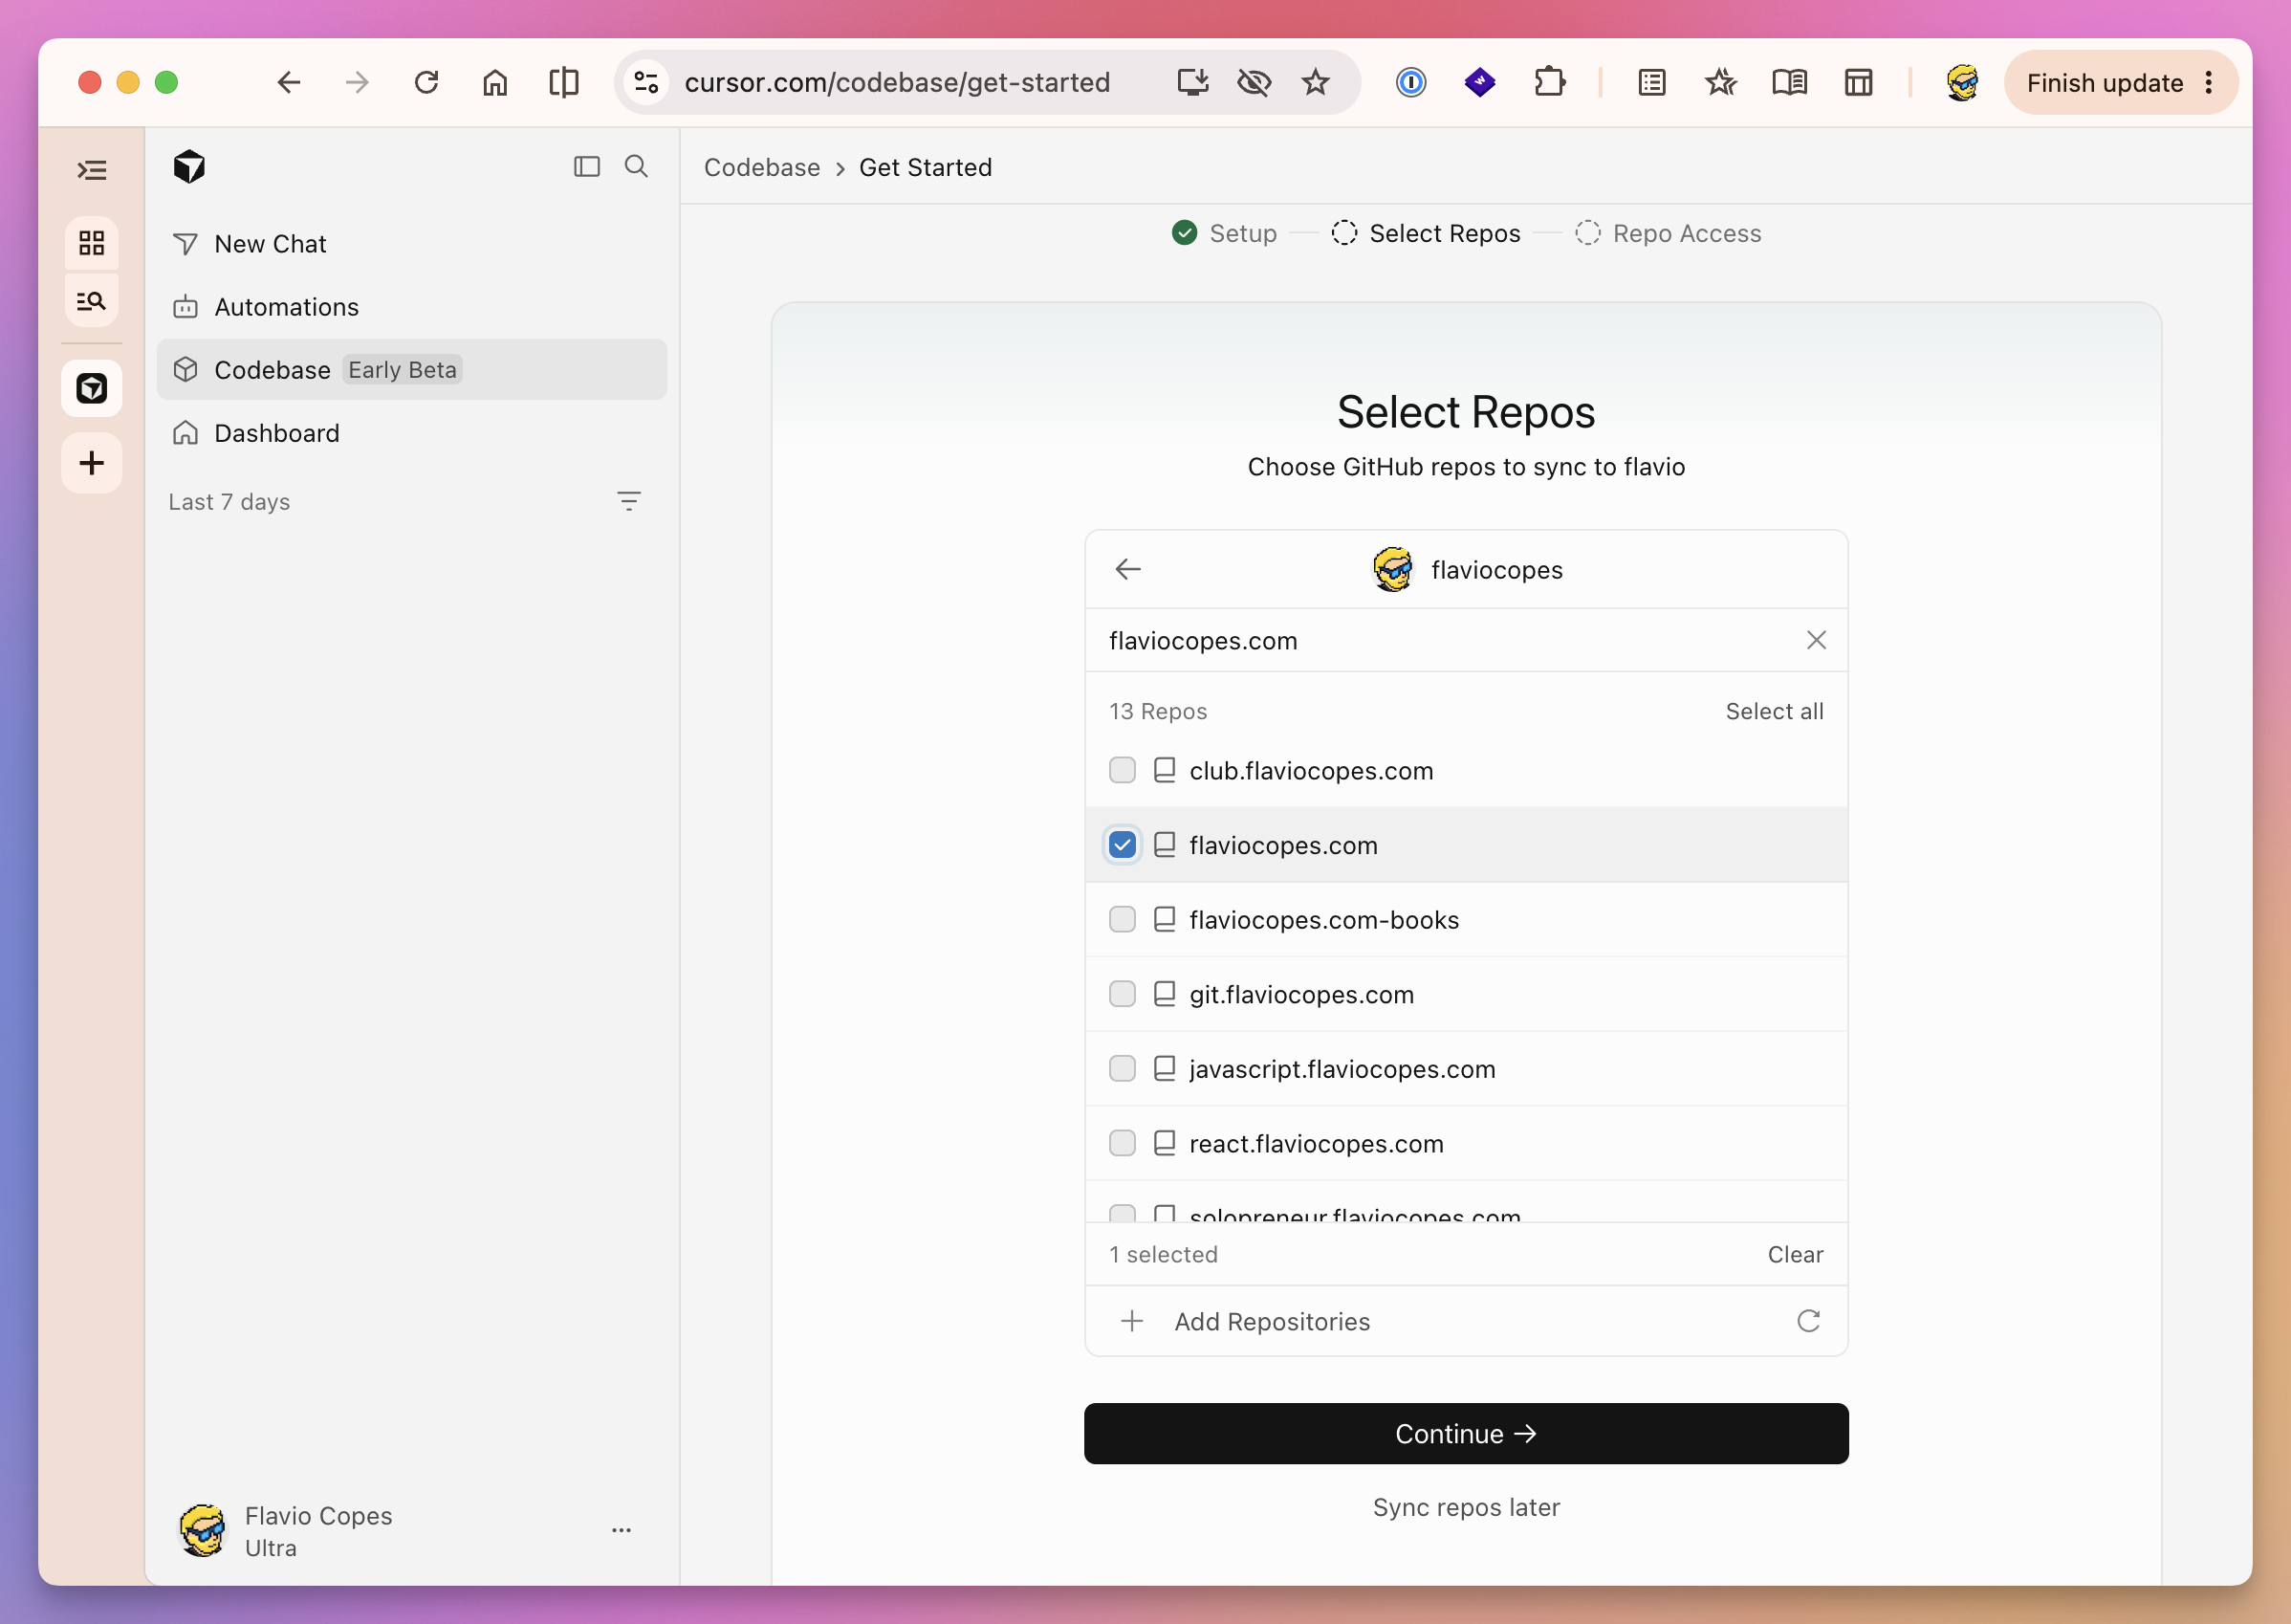The height and width of the screenshot is (1624, 2291).
Task: Click the browser forward arrow
Action: coord(357,82)
